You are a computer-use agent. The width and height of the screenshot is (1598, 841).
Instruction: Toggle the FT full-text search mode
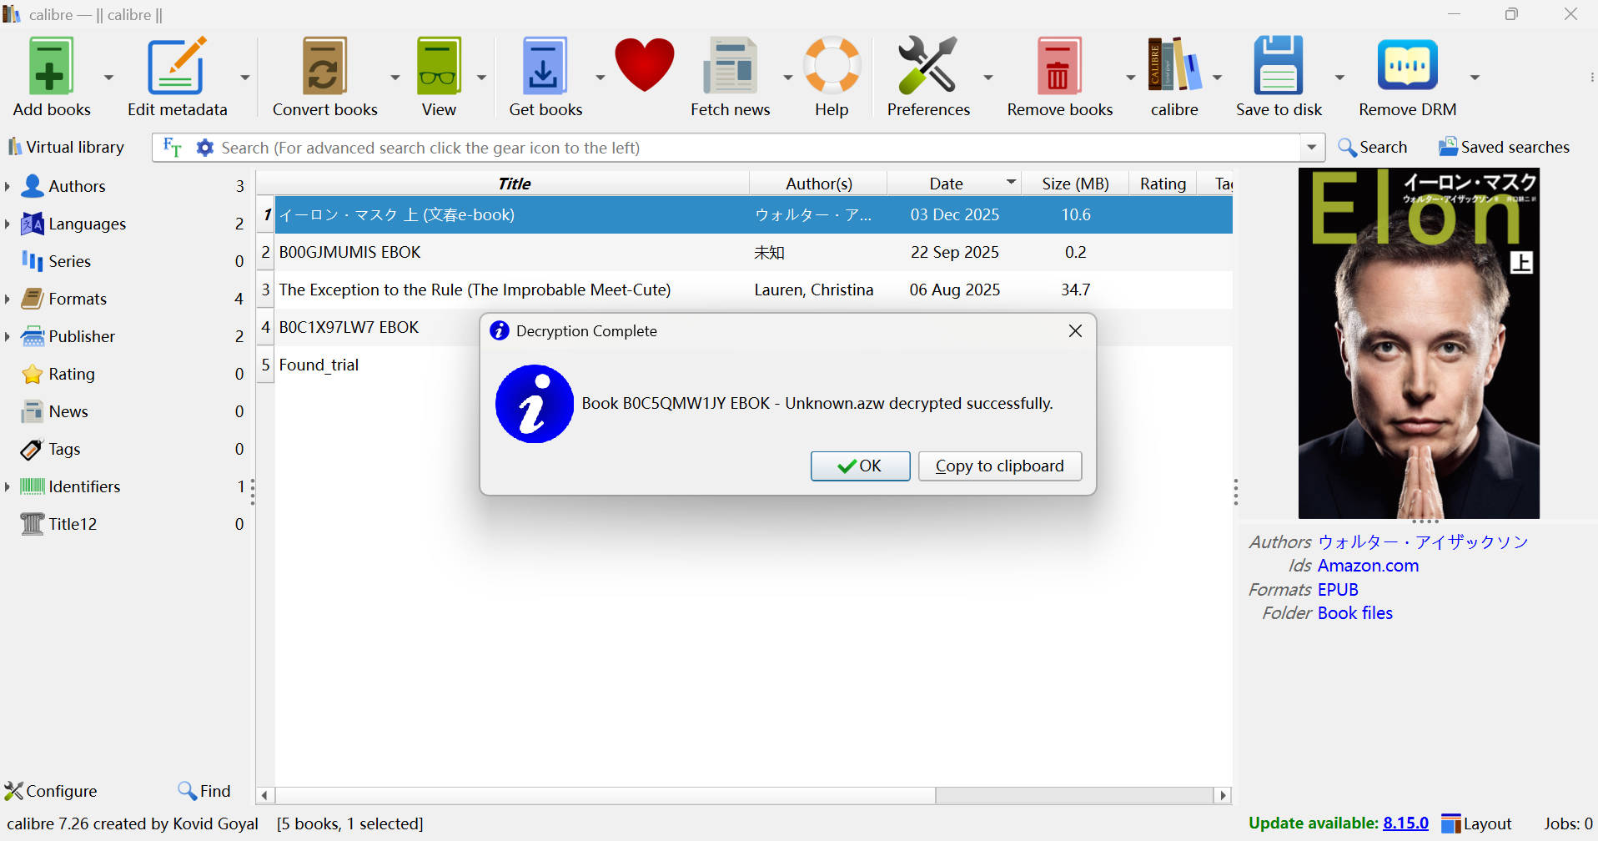point(172,147)
